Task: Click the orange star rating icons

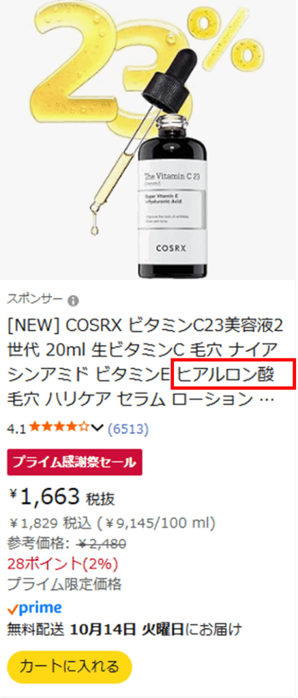Action: (x=60, y=429)
